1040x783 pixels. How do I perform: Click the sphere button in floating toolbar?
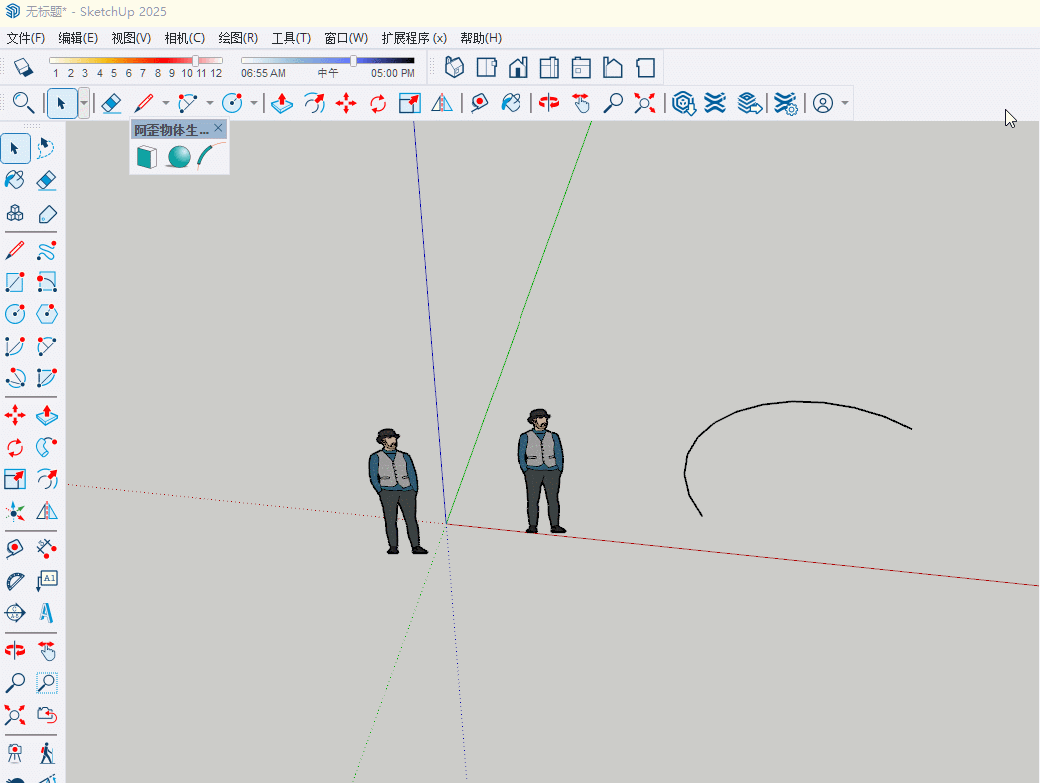pyautogui.click(x=179, y=157)
